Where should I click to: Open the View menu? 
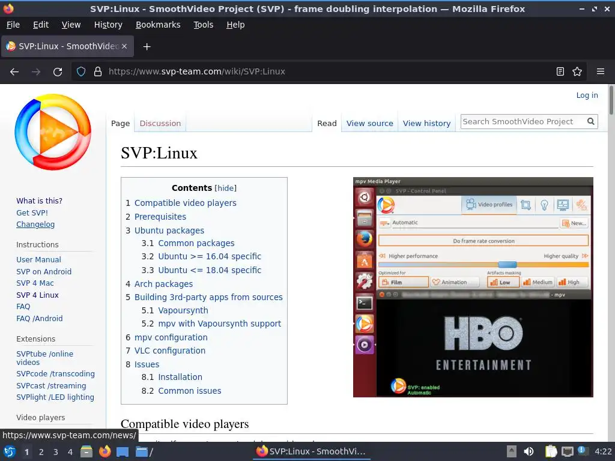pyautogui.click(x=71, y=25)
